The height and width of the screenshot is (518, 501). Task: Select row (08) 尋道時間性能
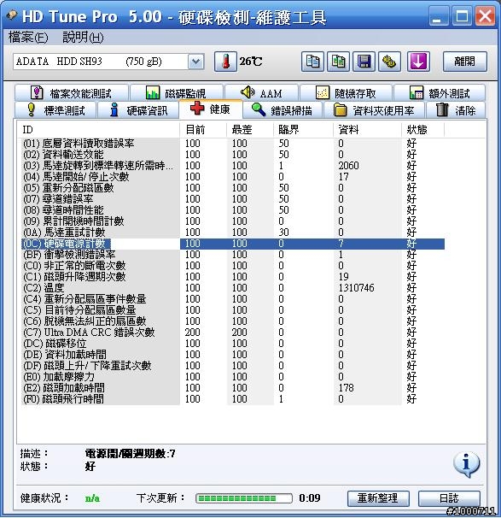233,210
